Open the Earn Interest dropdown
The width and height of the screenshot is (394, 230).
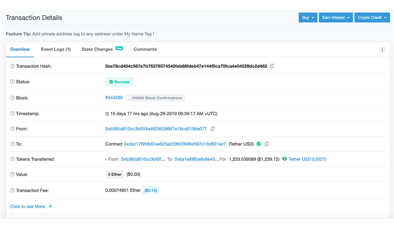336,18
